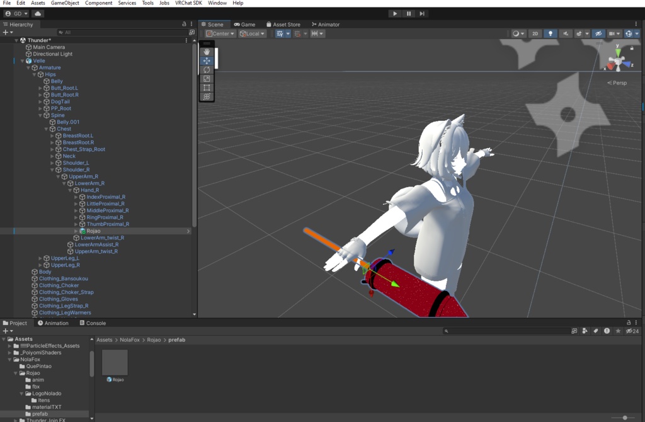Lock the Hierarchy panel
Viewport: 645px width, 422px height.
(184, 25)
